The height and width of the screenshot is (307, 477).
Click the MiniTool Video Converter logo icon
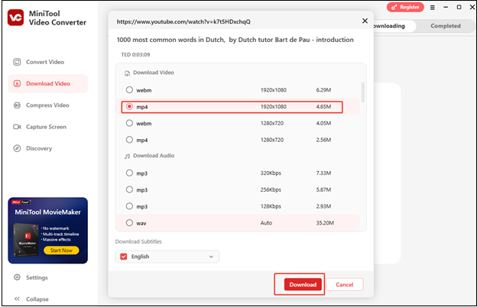coord(15,18)
